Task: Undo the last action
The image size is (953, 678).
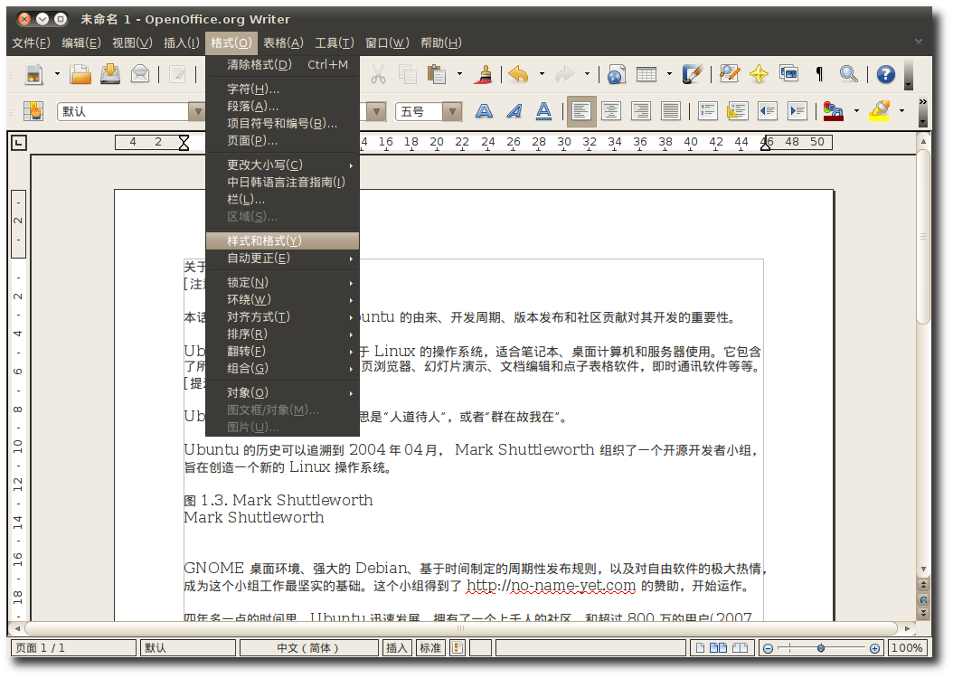Action: pos(518,74)
